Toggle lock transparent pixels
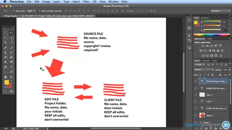 pos(200,75)
